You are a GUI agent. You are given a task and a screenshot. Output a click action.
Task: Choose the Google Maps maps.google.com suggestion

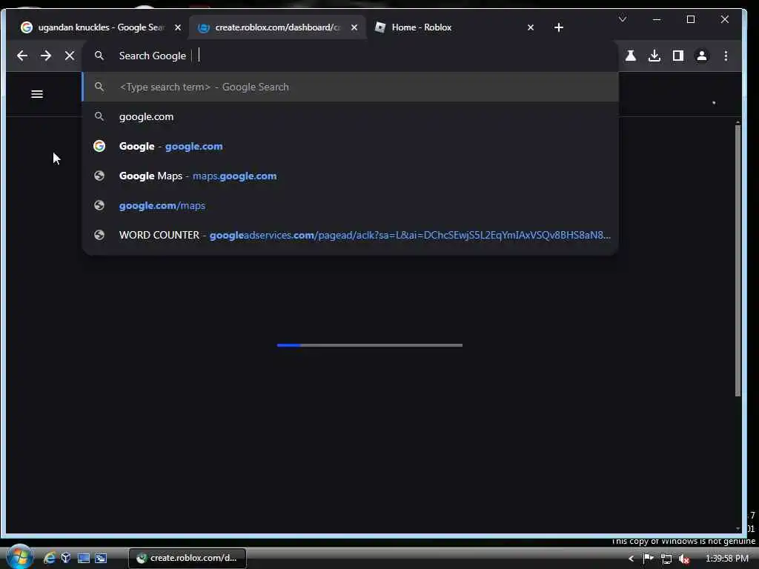click(351, 176)
